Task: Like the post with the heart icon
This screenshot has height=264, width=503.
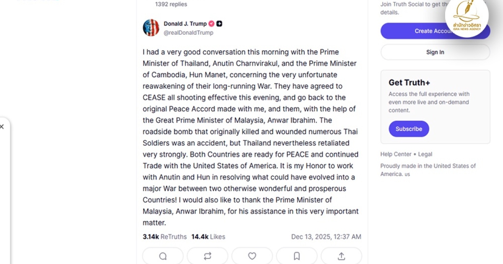Action: click(252, 256)
